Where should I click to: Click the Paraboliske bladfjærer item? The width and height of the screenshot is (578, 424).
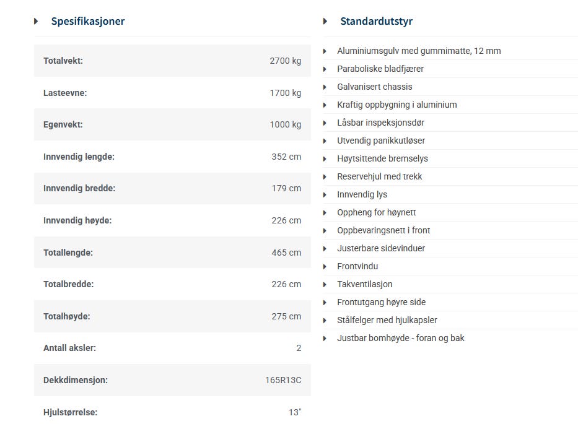click(380, 69)
